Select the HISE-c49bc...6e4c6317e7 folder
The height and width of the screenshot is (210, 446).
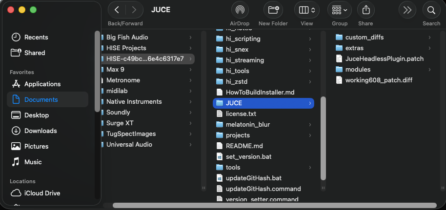click(x=148, y=59)
